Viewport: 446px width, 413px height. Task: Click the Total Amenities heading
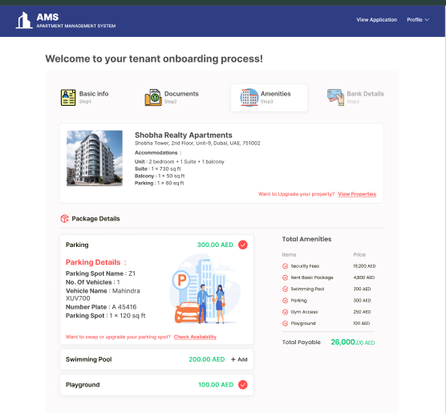(306, 239)
